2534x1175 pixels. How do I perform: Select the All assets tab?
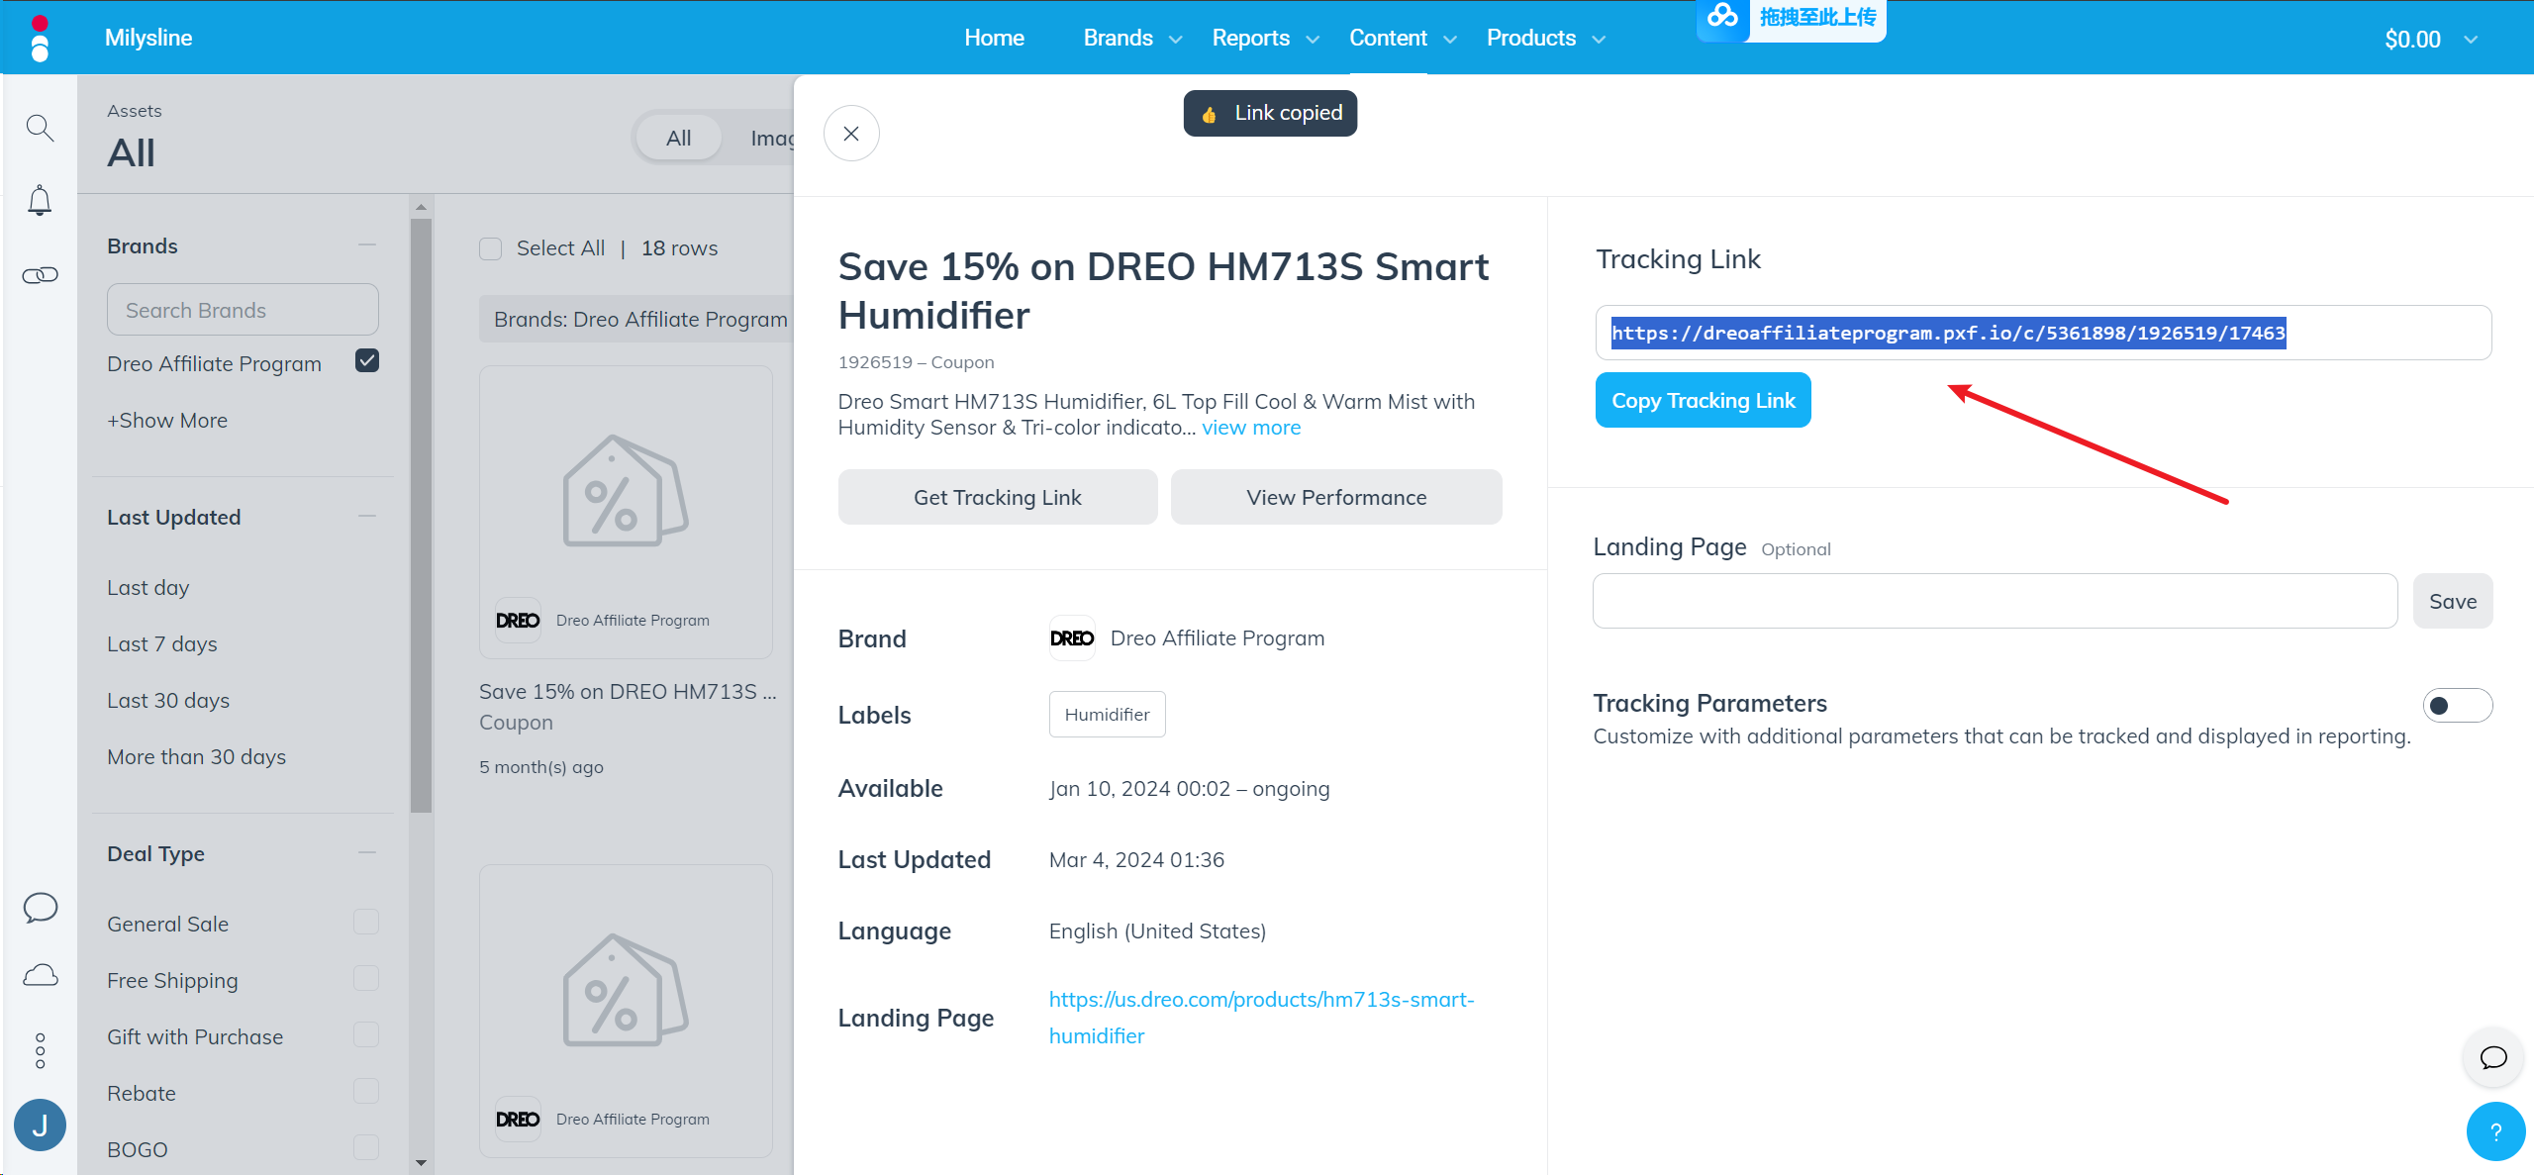(678, 138)
